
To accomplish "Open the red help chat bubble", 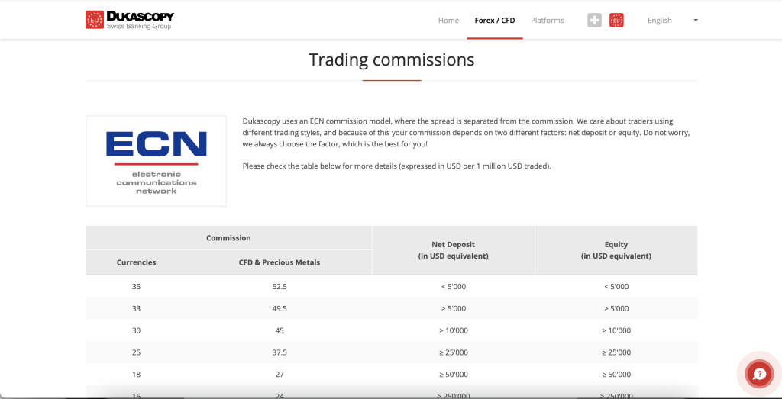I will 759,374.
